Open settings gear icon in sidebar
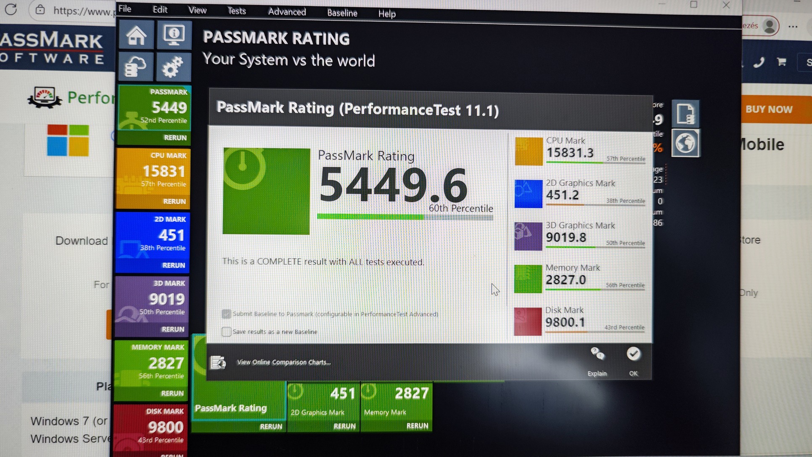This screenshot has height=457, width=812. click(x=173, y=66)
